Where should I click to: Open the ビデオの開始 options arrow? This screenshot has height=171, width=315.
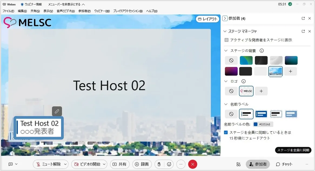point(104,164)
